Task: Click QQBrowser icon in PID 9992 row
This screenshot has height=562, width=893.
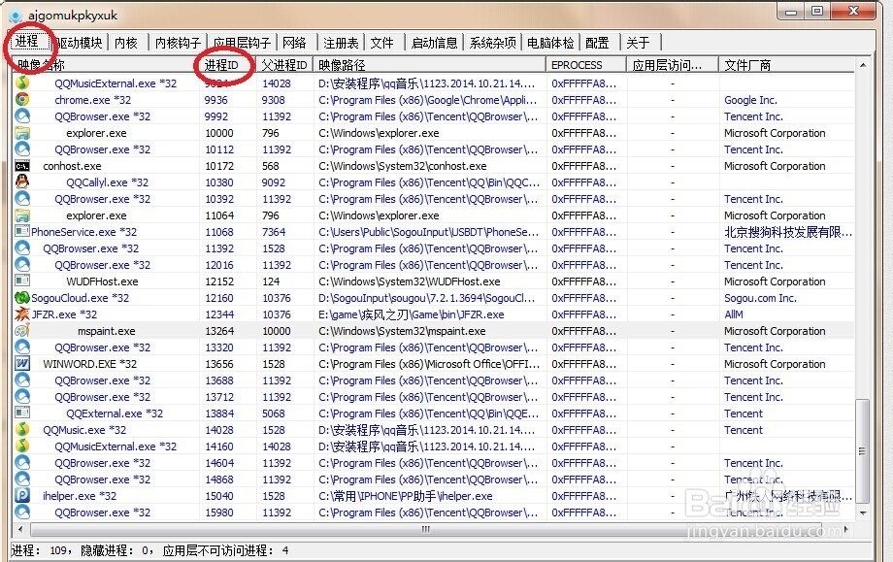Action: pyautogui.click(x=22, y=116)
